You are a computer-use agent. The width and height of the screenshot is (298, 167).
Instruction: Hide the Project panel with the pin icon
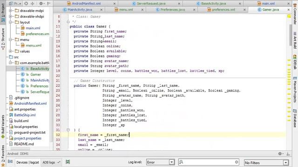pyautogui.click(x=49, y=3)
